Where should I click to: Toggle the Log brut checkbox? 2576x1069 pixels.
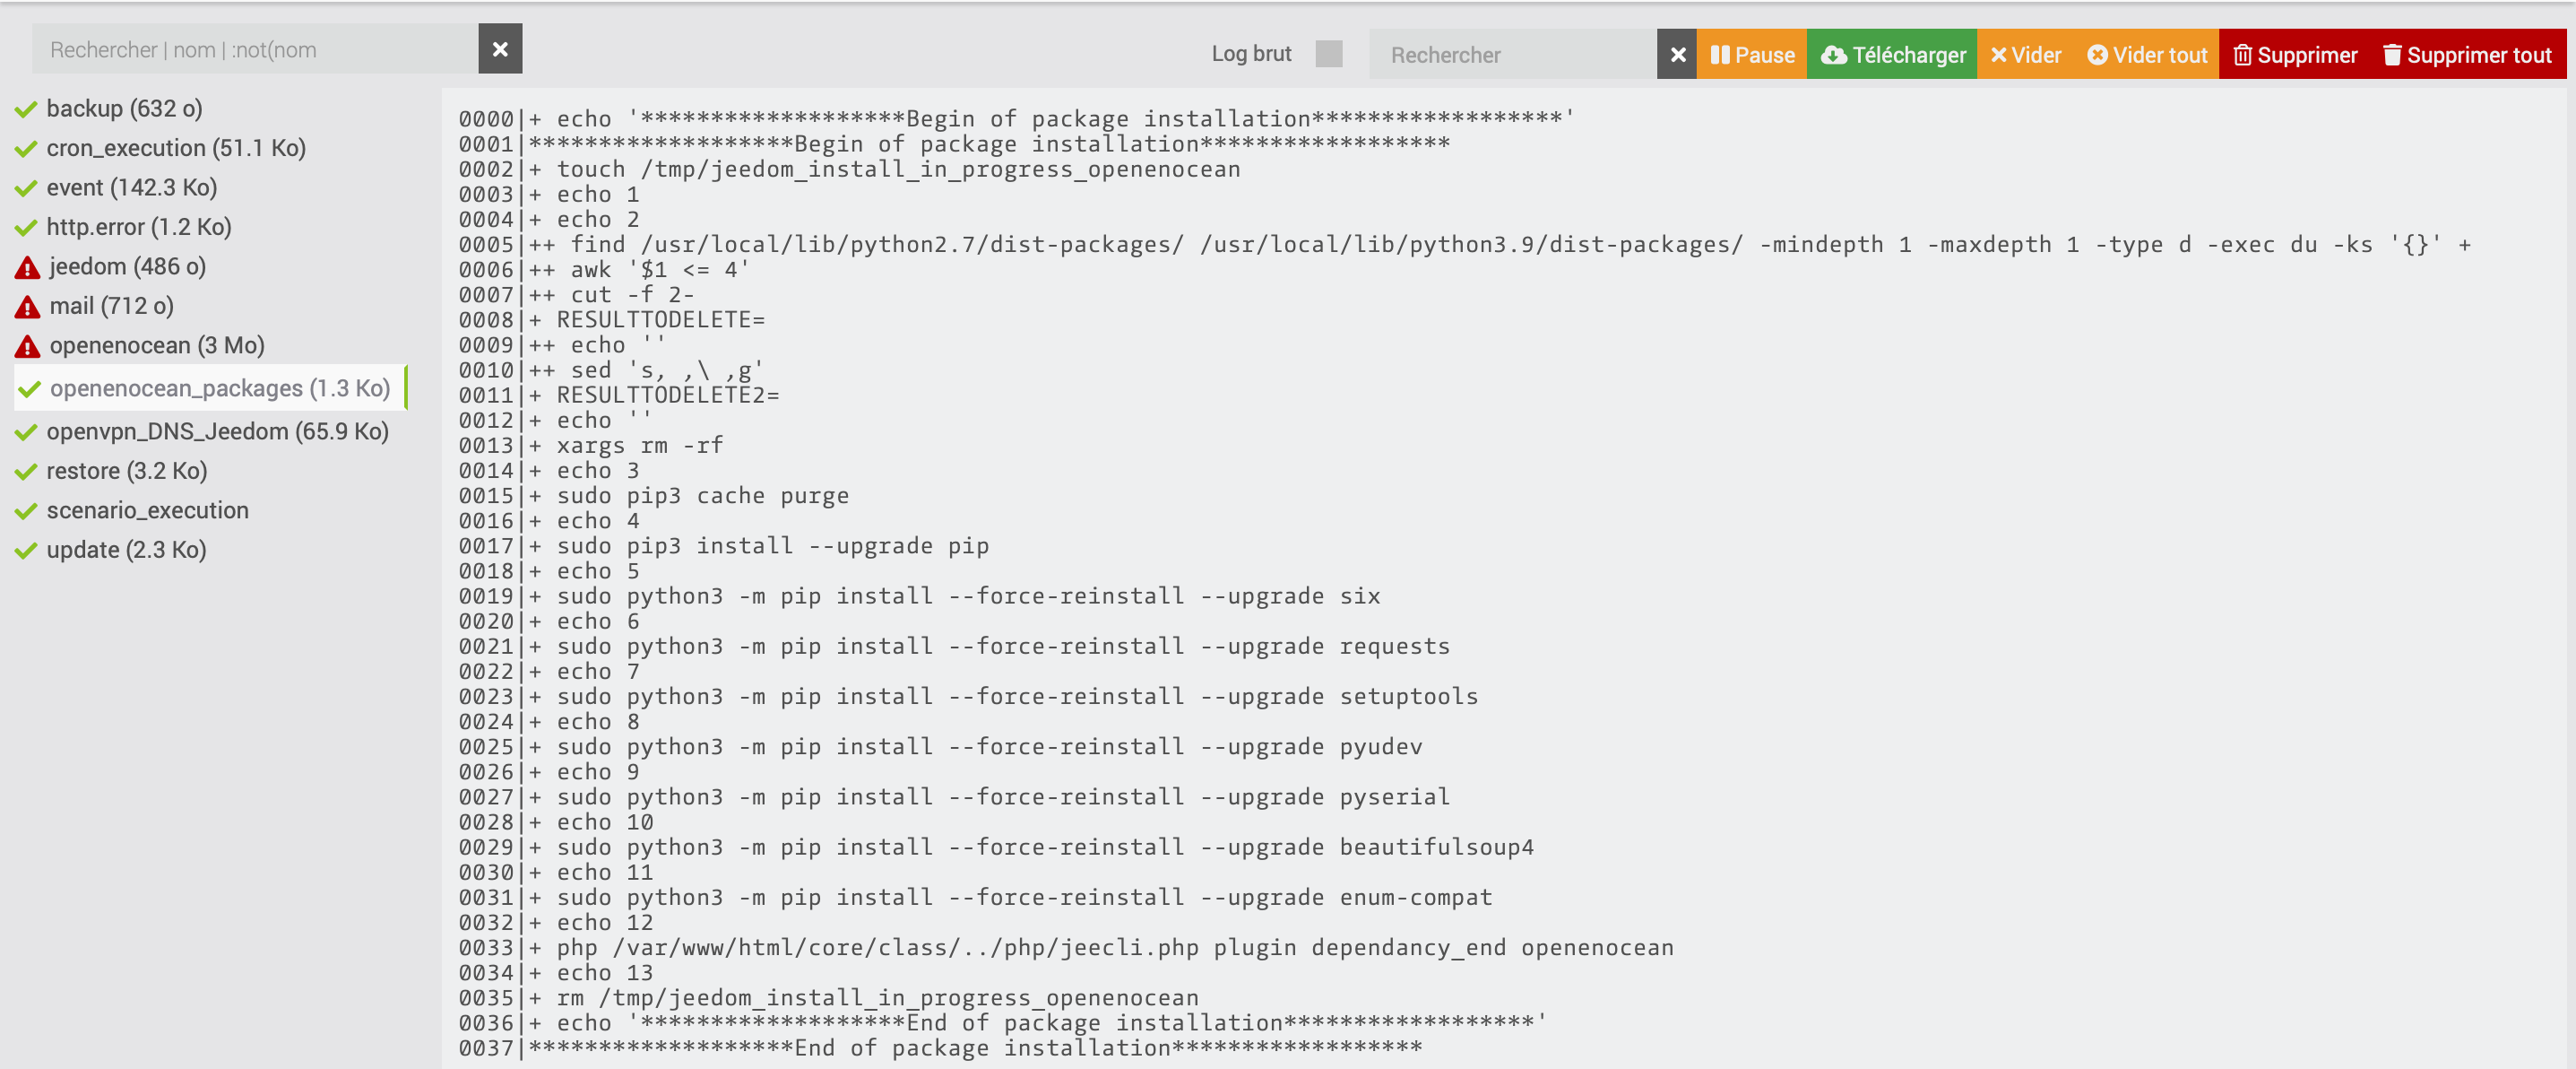(x=1328, y=54)
